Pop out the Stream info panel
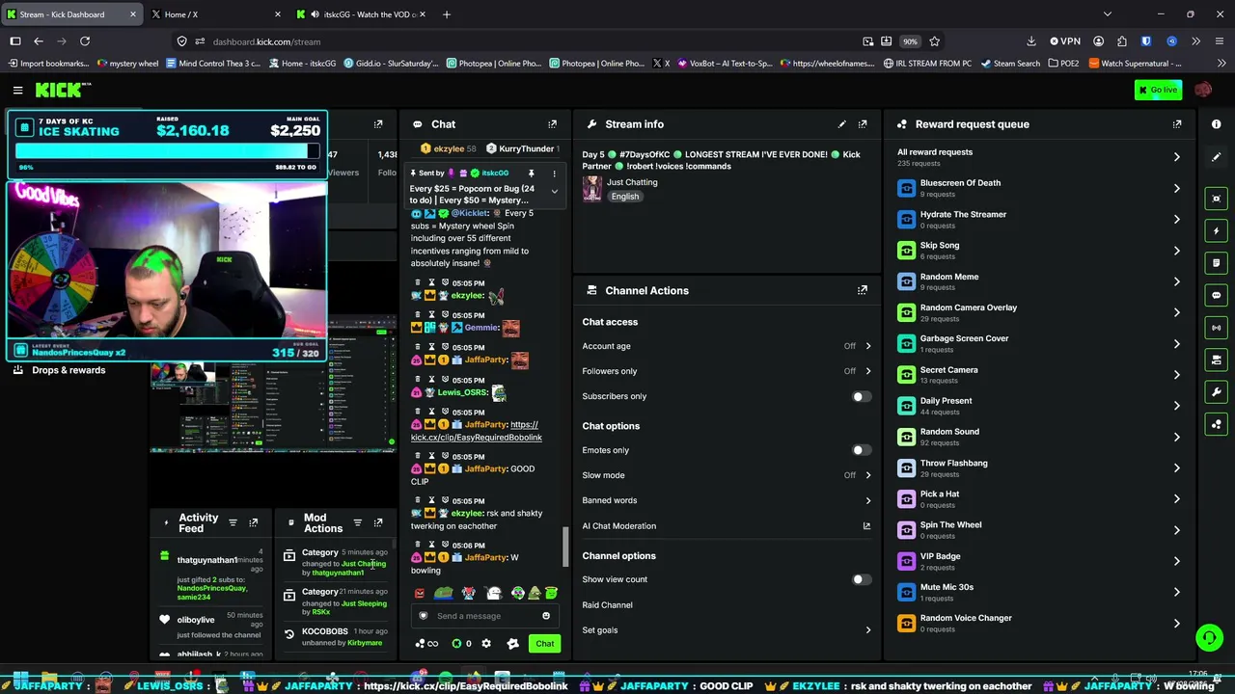Viewport: 1235px width, 694px height. (x=863, y=124)
